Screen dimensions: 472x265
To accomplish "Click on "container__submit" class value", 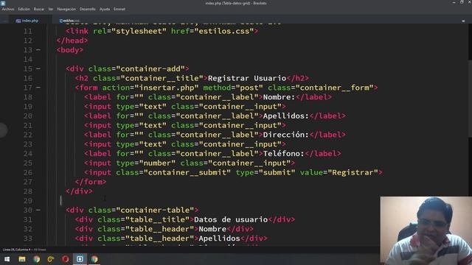I will tap(187, 172).
